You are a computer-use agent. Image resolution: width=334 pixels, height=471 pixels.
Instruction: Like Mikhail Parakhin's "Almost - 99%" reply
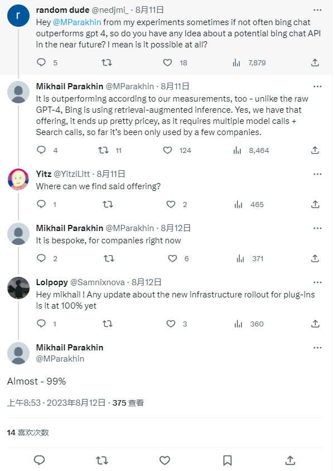click(164, 460)
